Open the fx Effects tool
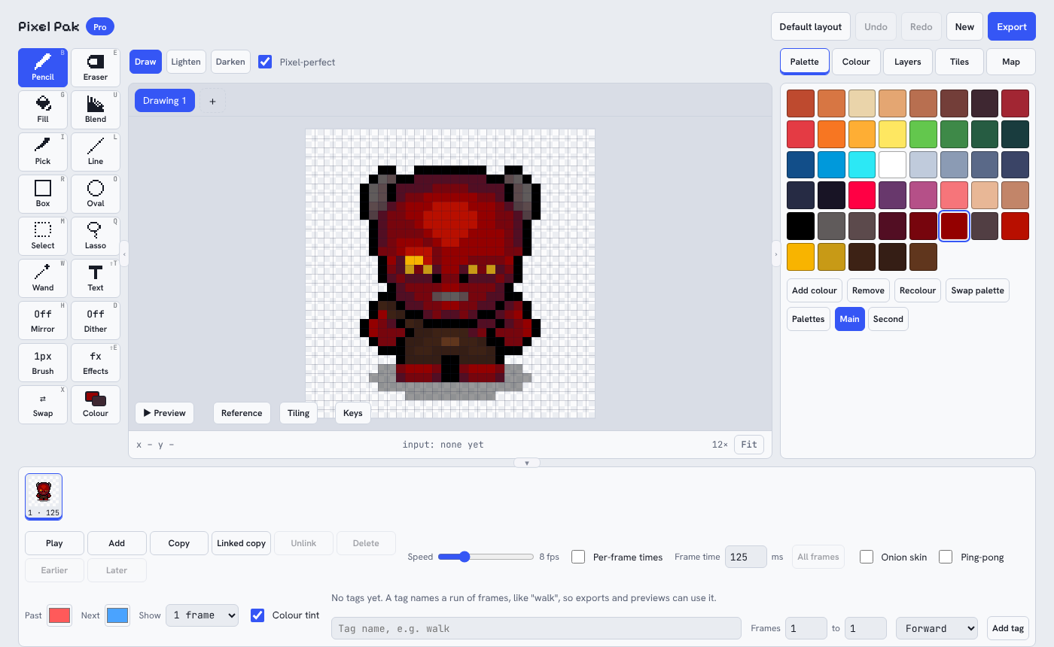This screenshot has width=1054, height=647. click(96, 363)
